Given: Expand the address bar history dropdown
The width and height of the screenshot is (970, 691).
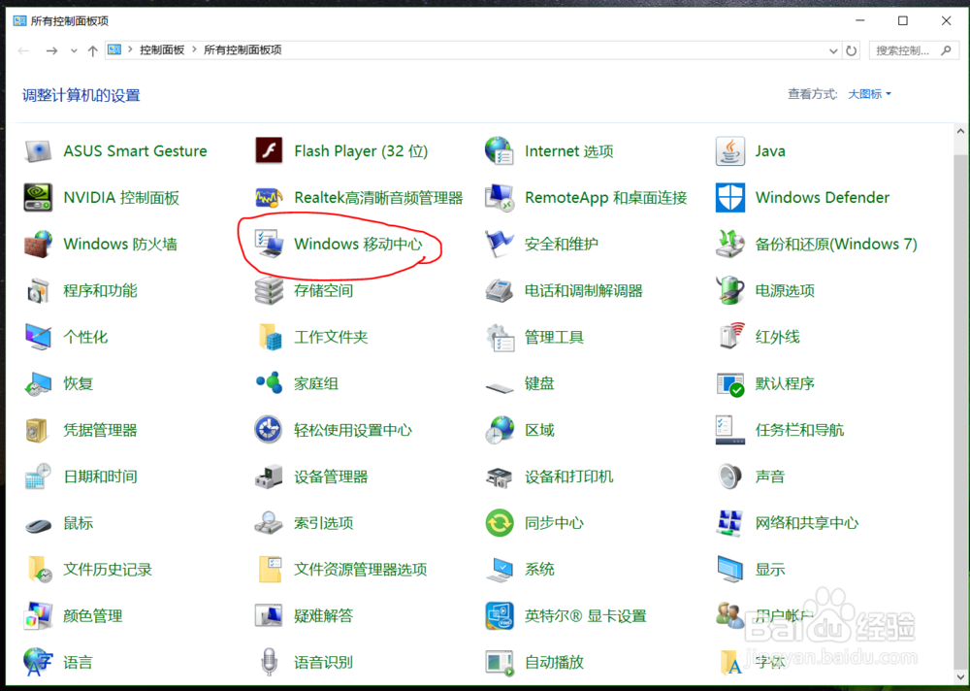Looking at the screenshot, I should coord(833,50).
